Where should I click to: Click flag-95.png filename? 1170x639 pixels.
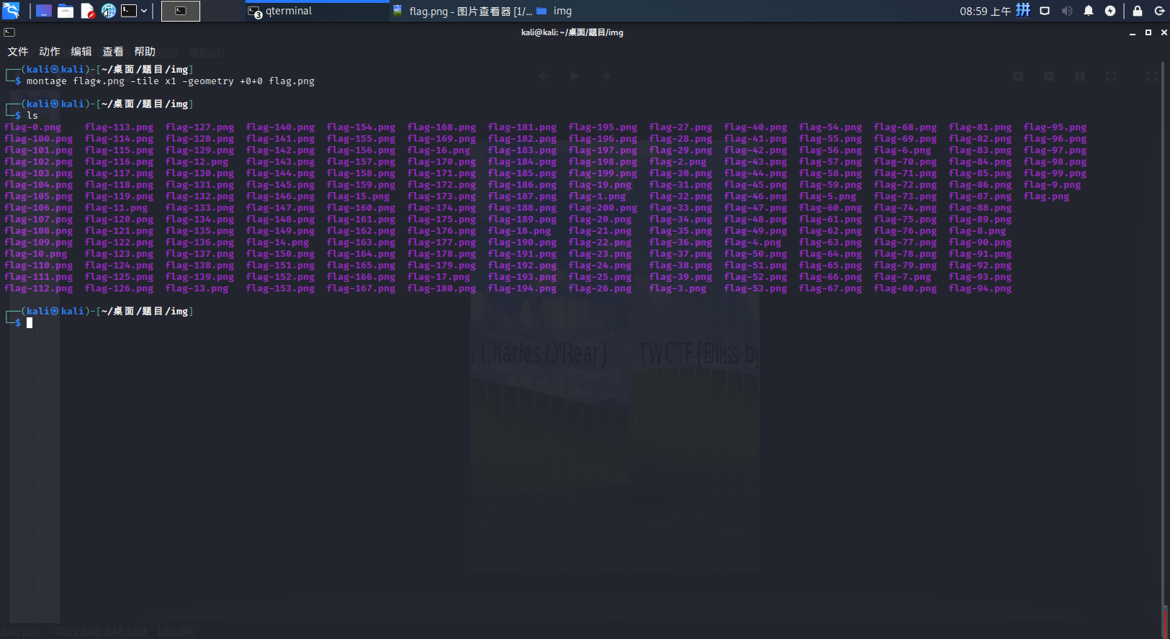click(1056, 127)
